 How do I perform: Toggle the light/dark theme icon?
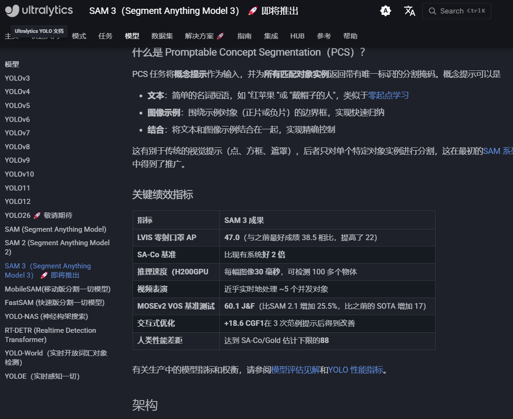(386, 11)
